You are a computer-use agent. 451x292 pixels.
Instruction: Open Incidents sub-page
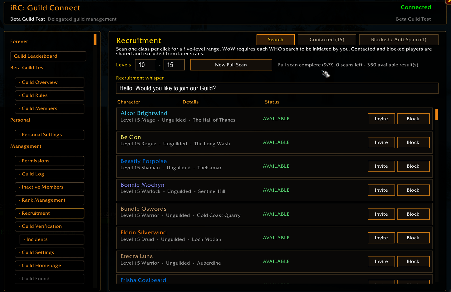pos(52,239)
